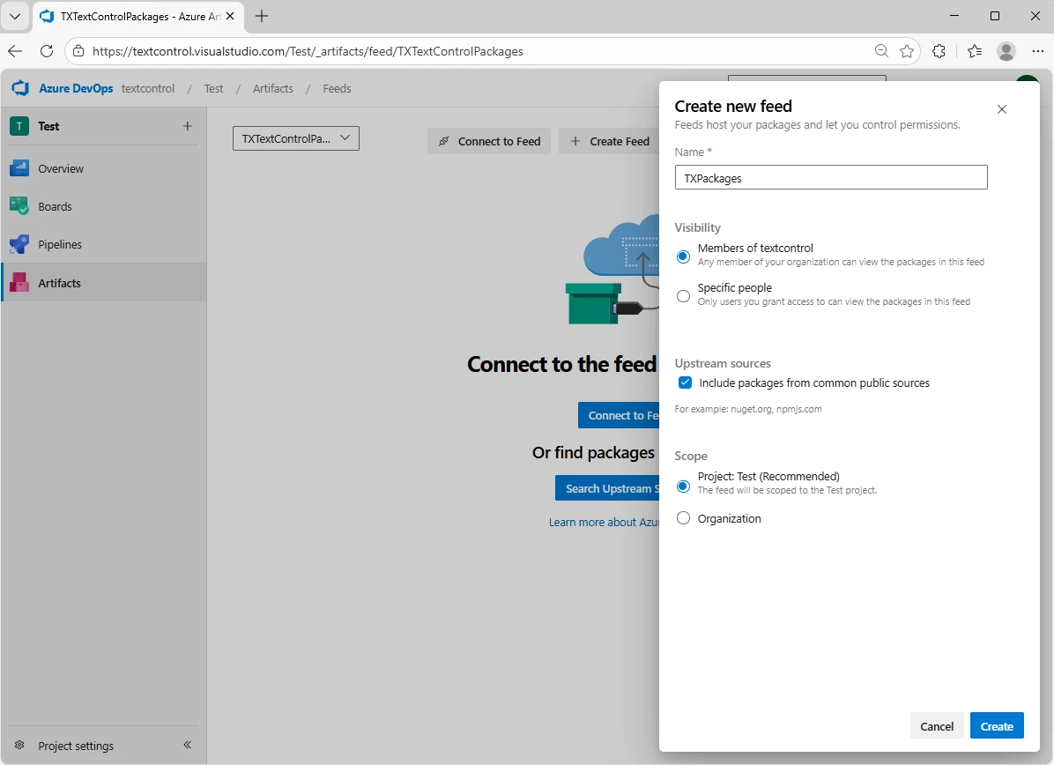The image size is (1054, 765).
Task: Click the Name input field showing TXPackages
Action: point(830,177)
